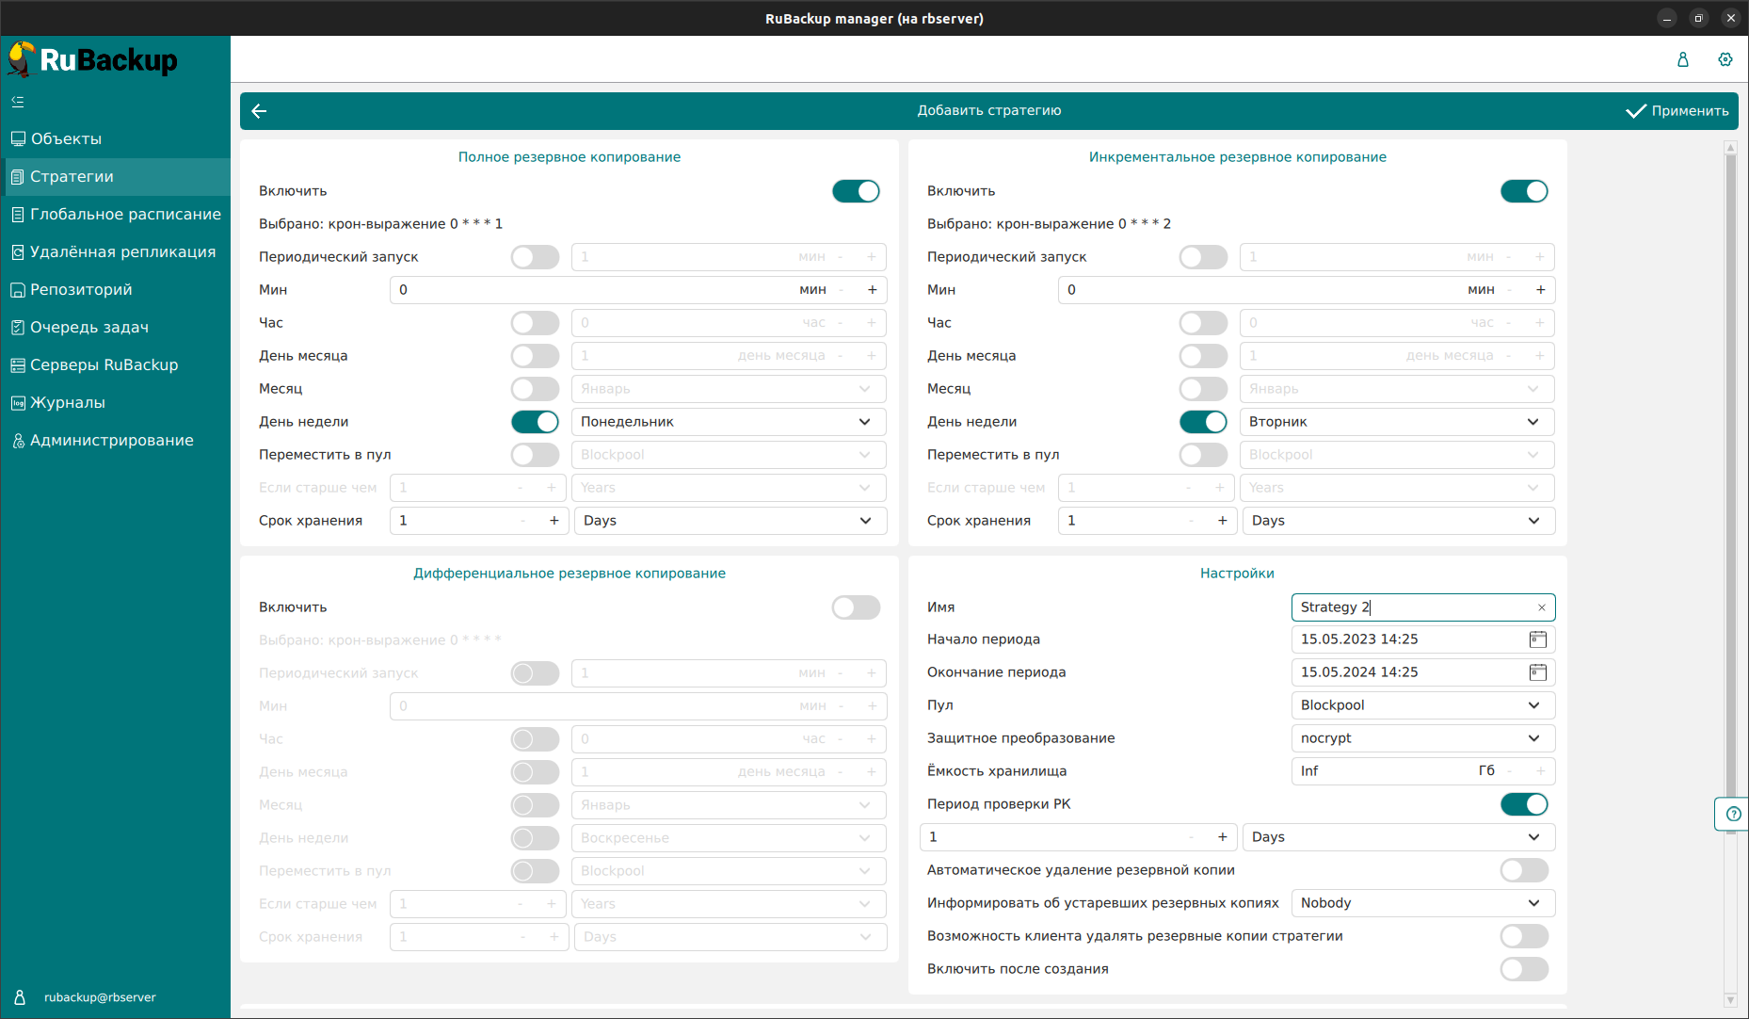Screen dimensions: 1749x1019
Task: Open Администрирование section in sidebar
Action: [111, 441]
